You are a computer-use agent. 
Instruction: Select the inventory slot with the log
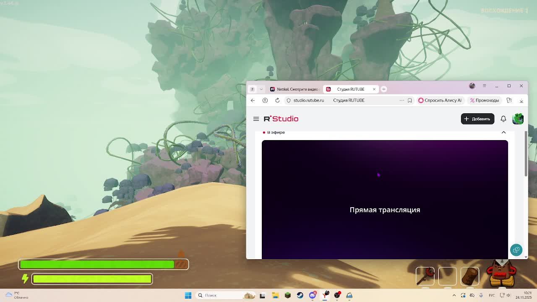[469, 276]
